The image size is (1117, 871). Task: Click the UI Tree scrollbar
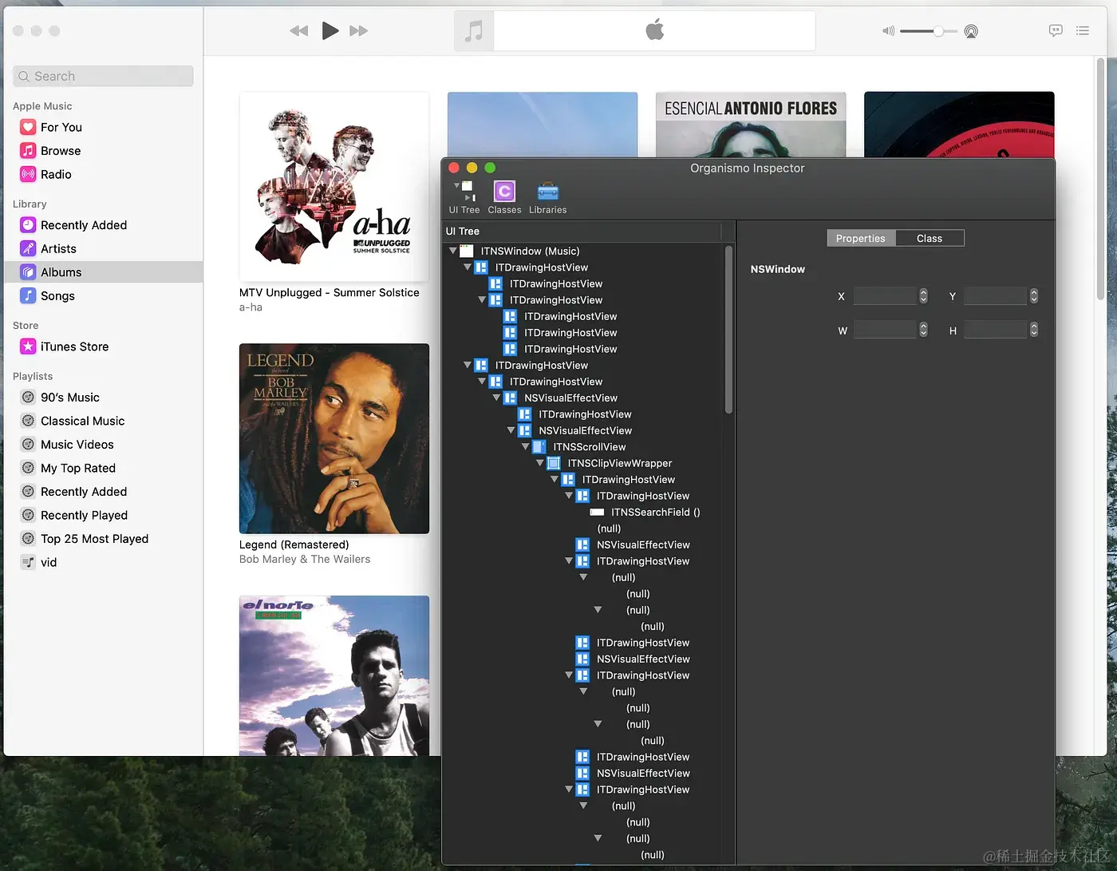coord(728,330)
